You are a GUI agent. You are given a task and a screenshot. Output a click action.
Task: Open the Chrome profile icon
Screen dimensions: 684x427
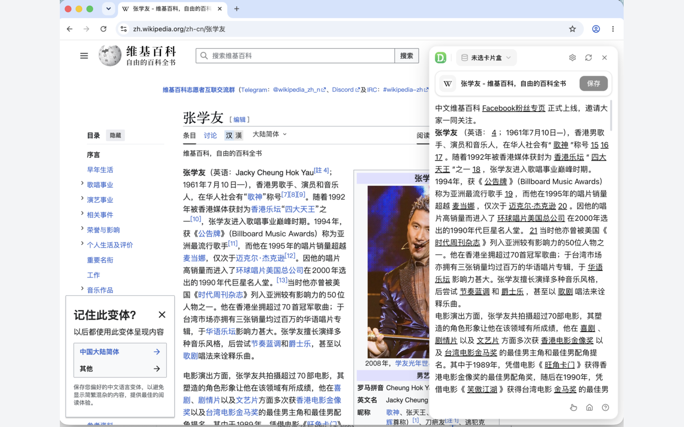click(x=596, y=29)
